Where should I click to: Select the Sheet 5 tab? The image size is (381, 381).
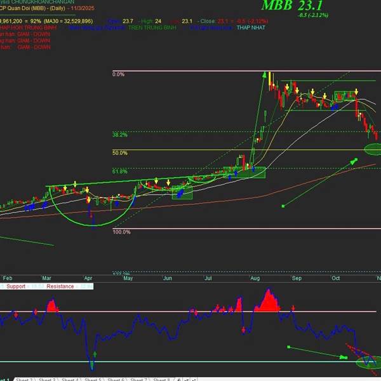click(x=93, y=379)
